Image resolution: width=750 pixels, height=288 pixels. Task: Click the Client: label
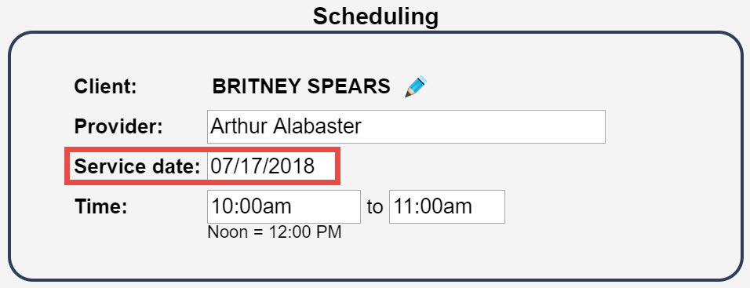(x=106, y=86)
